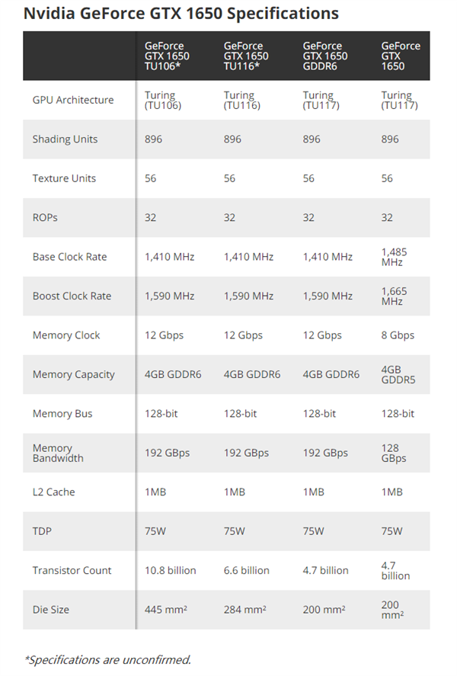Select the 1,665 MHz boost clock value
The image size is (457, 676).
coord(395,296)
